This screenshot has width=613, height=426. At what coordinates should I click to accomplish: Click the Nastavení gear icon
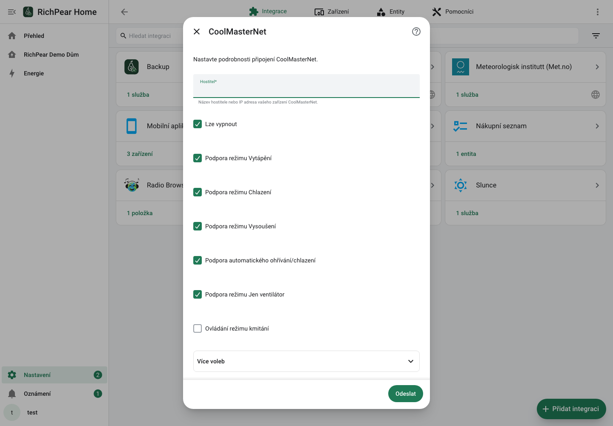tap(12, 375)
